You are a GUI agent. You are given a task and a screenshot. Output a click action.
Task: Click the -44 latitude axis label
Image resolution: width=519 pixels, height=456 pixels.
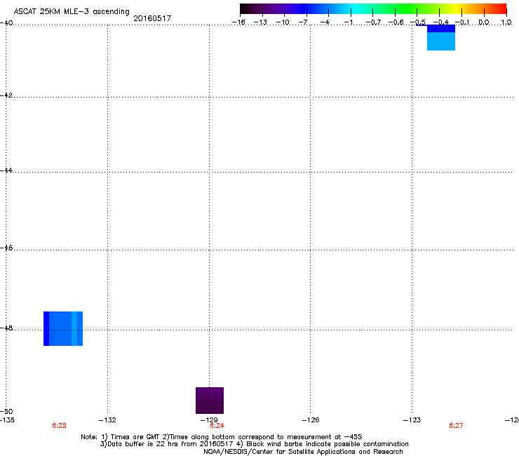coord(6,170)
